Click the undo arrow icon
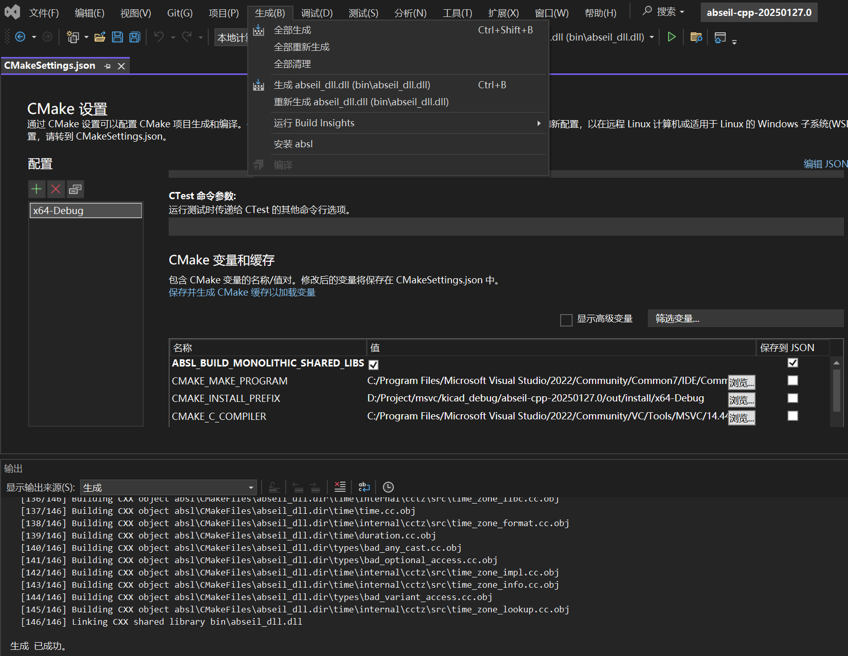The height and width of the screenshot is (656, 848). point(159,37)
